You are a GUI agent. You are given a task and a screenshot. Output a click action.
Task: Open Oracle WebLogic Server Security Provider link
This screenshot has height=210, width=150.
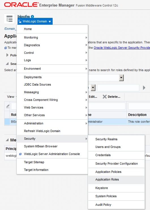(122, 48)
